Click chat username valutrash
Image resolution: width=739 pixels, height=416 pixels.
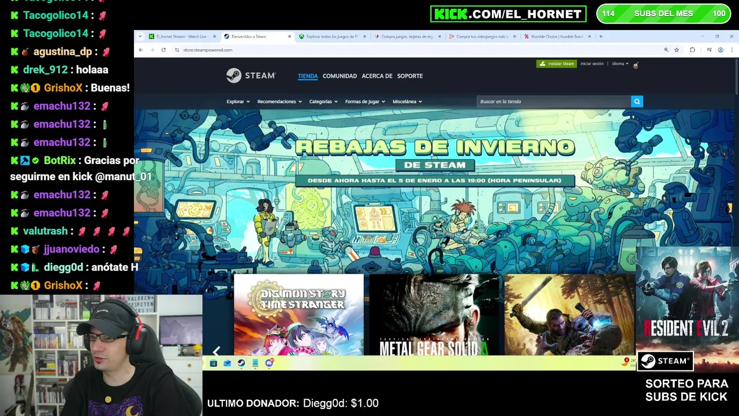[45, 231]
